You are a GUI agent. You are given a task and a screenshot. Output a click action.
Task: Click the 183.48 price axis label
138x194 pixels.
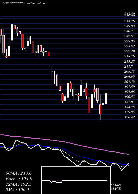point(129,107)
